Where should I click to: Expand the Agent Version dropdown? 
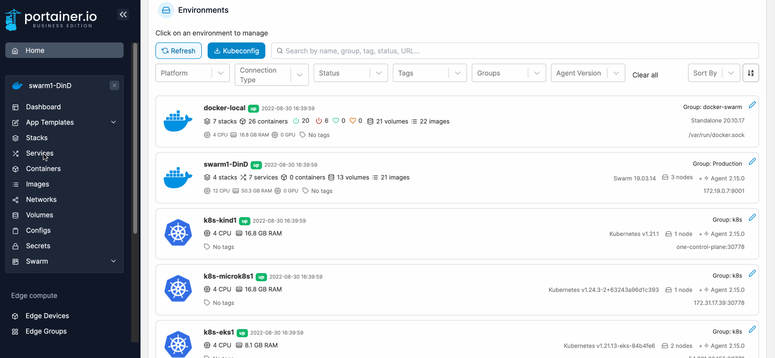point(587,73)
